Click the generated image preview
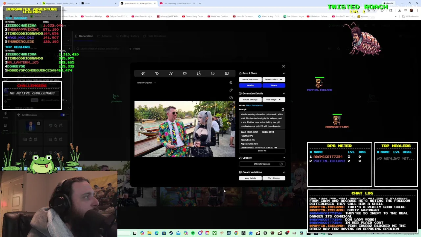 point(185,129)
